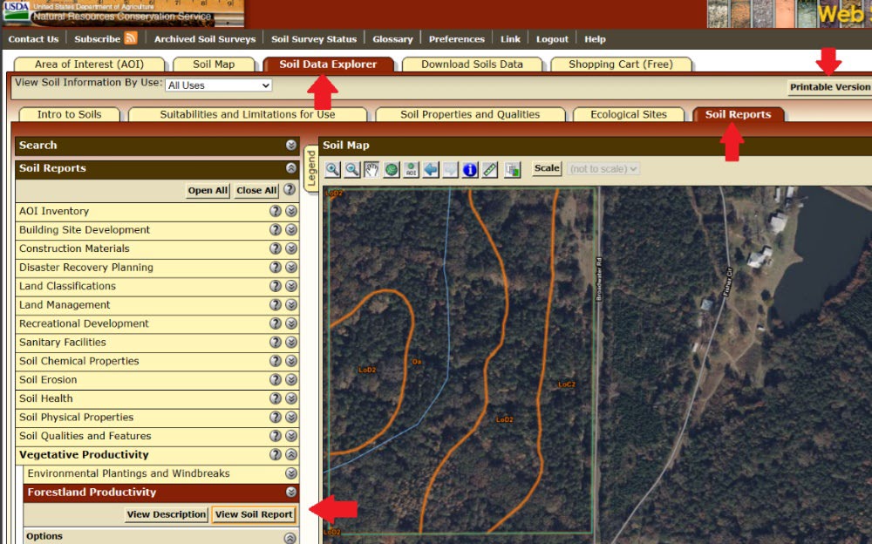The image size is (872, 544).
Task: Go back to previous map extent
Action: pyautogui.click(x=431, y=169)
